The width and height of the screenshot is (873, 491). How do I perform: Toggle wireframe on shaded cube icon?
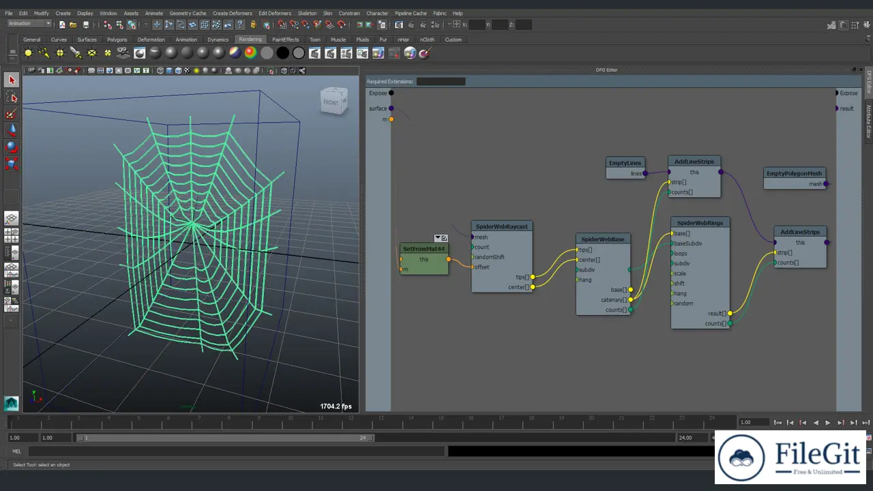(x=178, y=70)
